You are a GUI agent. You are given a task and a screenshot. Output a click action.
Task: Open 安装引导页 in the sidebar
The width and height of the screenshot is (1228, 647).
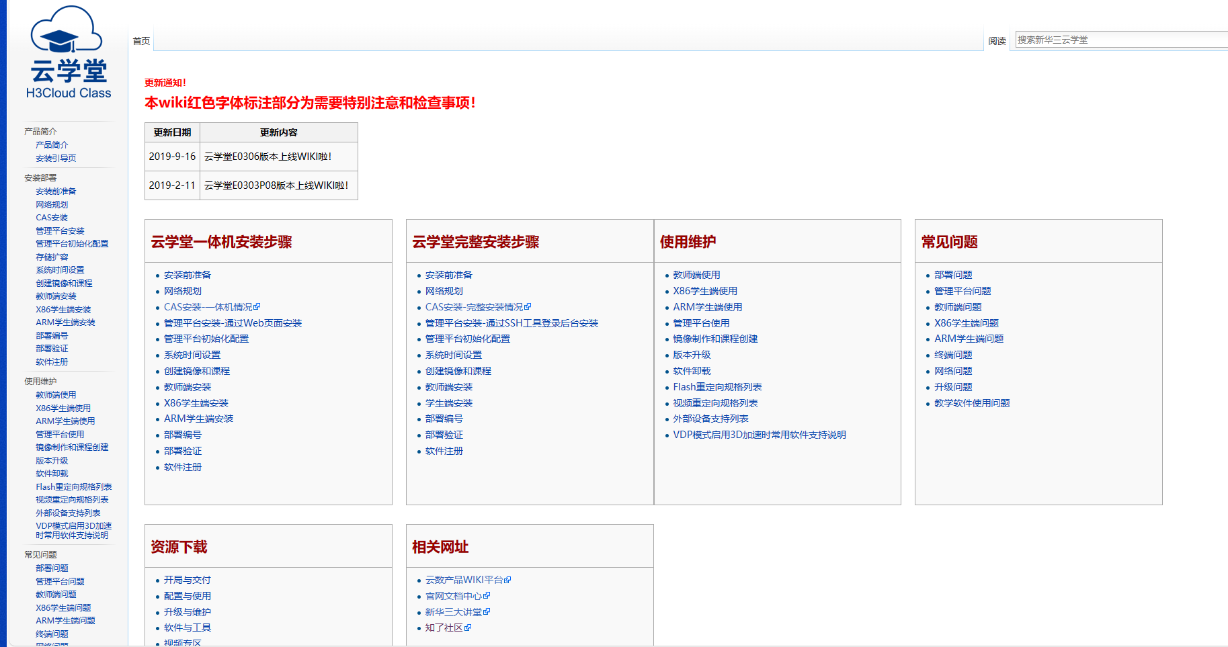pos(56,159)
